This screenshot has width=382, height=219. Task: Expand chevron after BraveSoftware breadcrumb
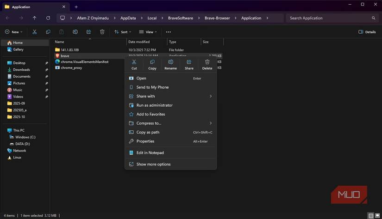(199, 18)
